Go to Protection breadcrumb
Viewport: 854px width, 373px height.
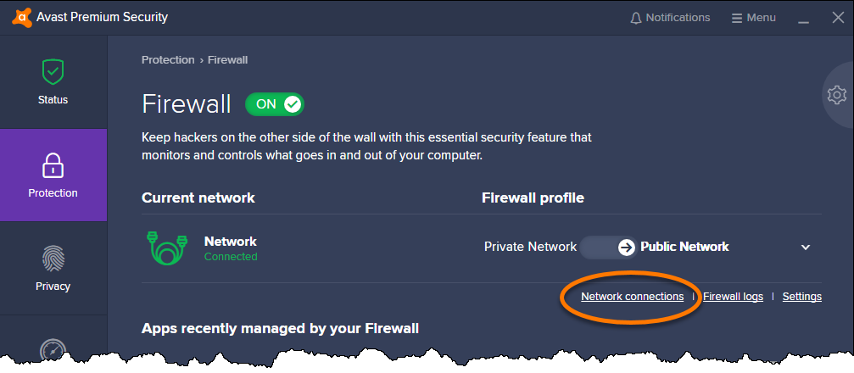coord(168,60)
